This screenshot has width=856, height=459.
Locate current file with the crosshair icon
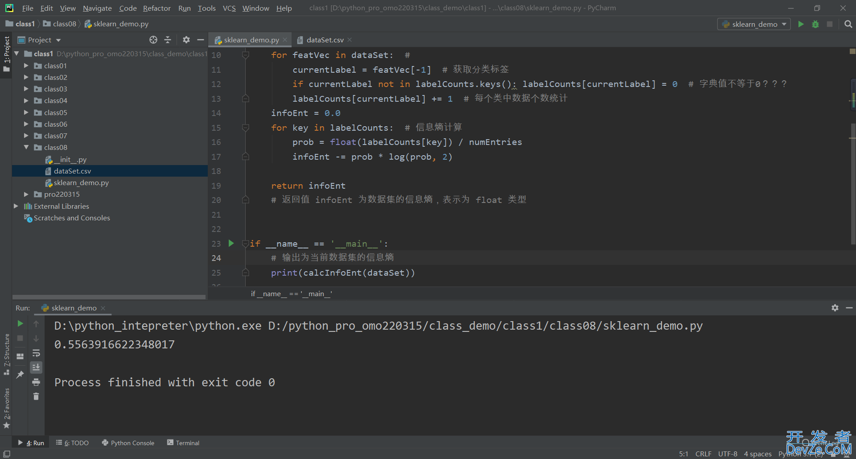(153, 40)
